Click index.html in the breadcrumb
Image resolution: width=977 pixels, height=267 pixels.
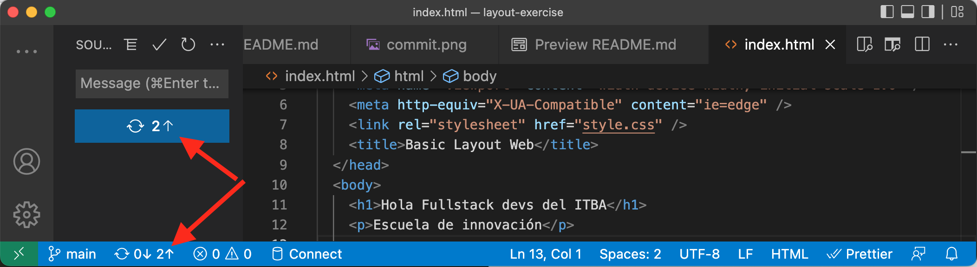click(320, 76)
